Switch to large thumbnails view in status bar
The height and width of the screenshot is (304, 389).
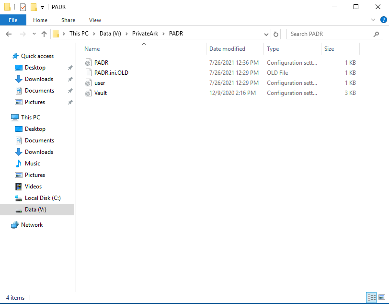tap(382, 297)
